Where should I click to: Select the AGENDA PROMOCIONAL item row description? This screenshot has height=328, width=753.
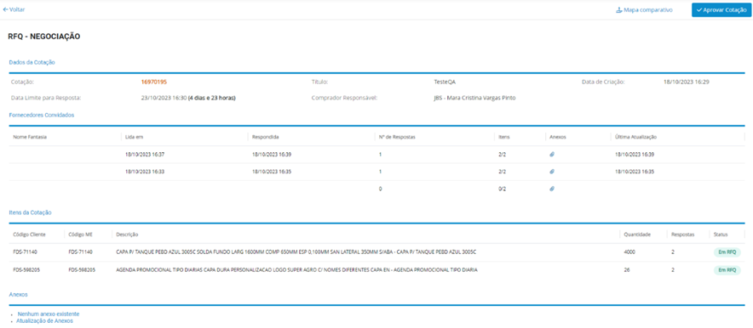point(296,270)
